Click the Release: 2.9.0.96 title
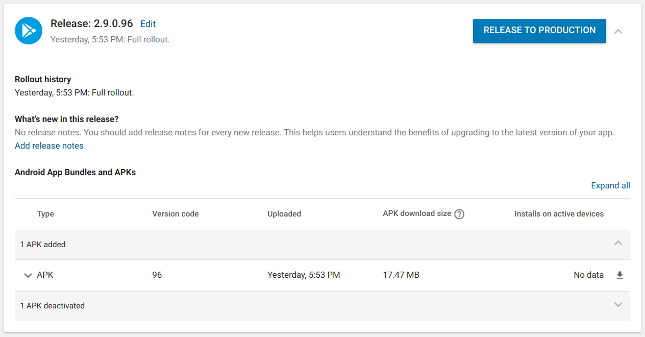 click(92, 23)
